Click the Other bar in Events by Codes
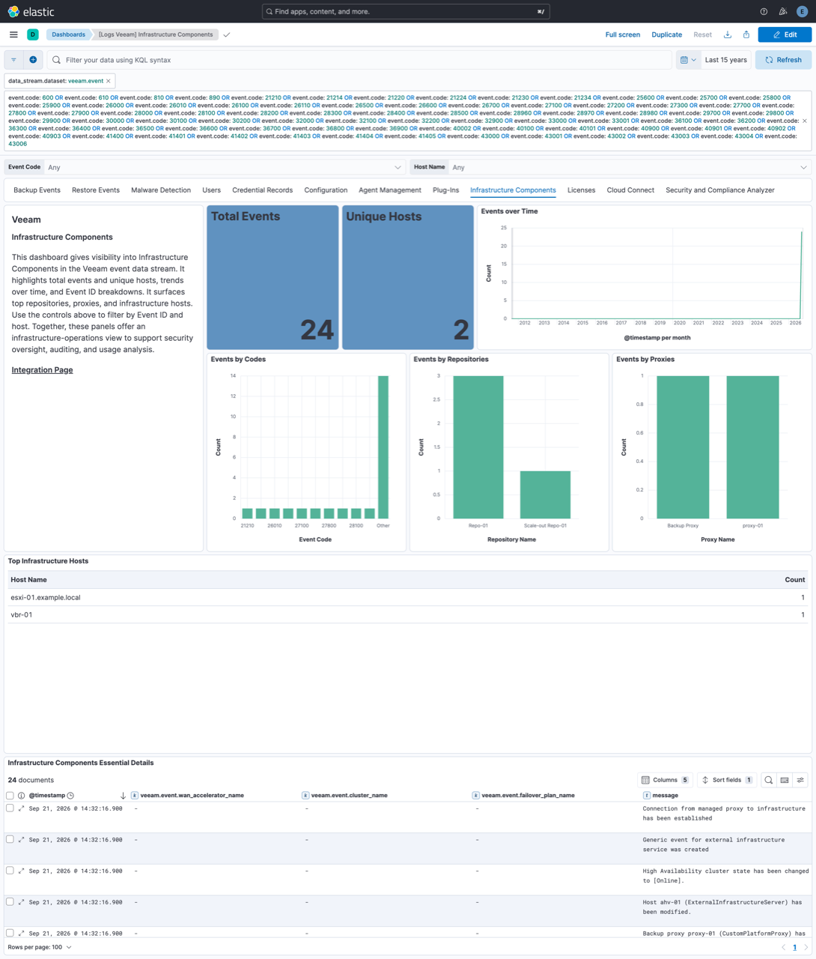 click(383, 447)
